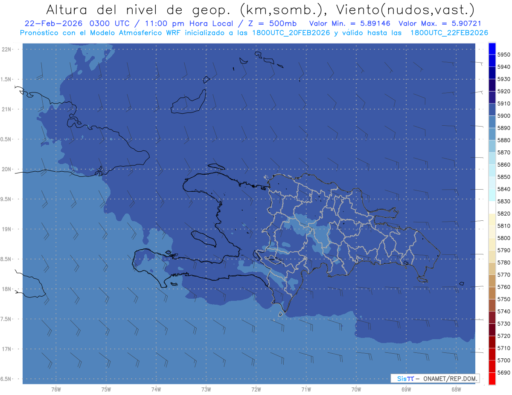The height and width of the screenshot is (395, 512).
Task: Pick the white swatch between 5830 and 5820
Action: 492,208
